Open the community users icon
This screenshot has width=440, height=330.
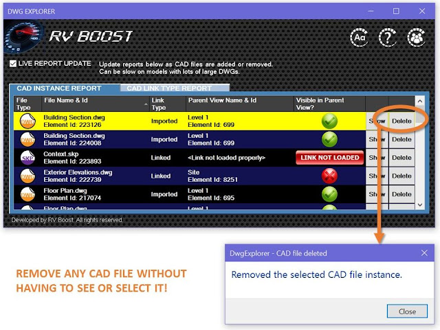pyautogui.click(x=416, y=37)
